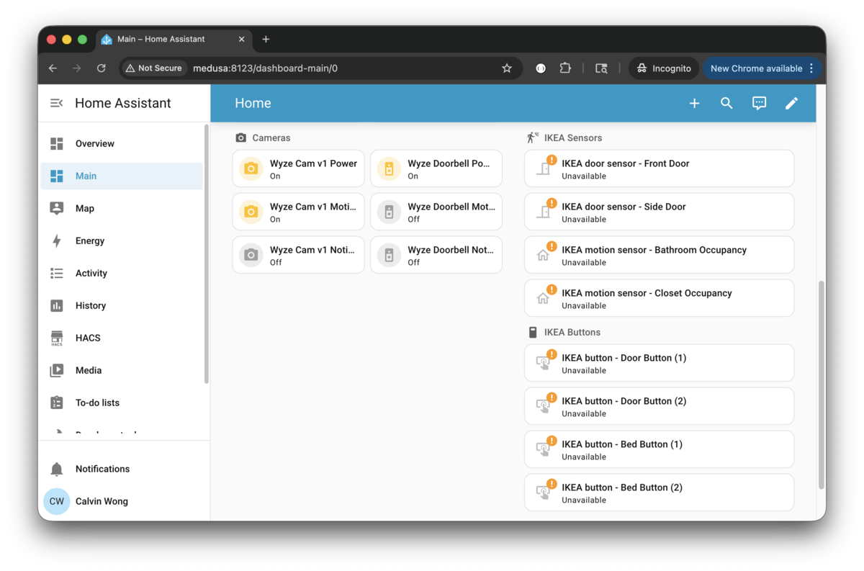
Task: Open a new browser tab
Action: point(266,39)
